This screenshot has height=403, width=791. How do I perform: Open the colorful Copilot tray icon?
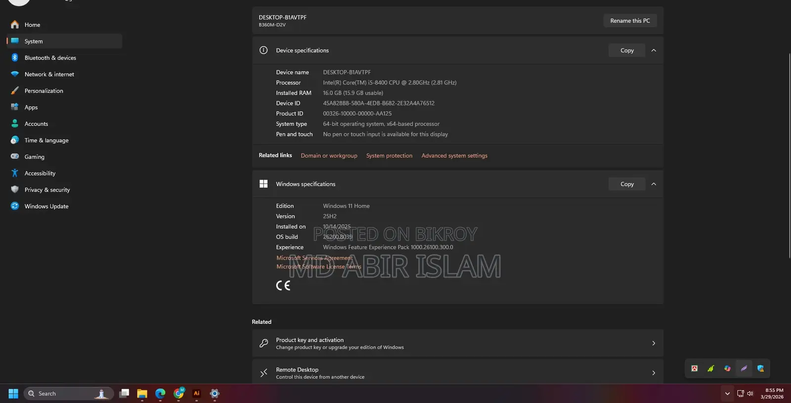pos(727,368)
